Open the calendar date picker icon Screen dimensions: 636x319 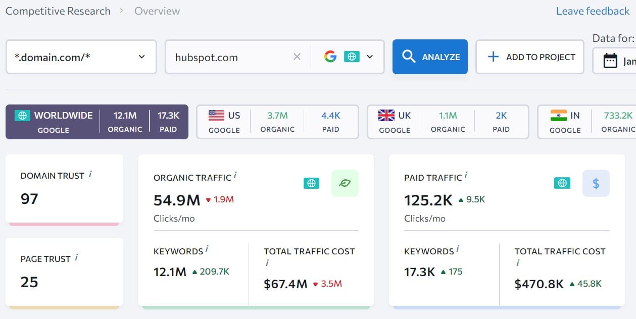click(x=611, y=61)
